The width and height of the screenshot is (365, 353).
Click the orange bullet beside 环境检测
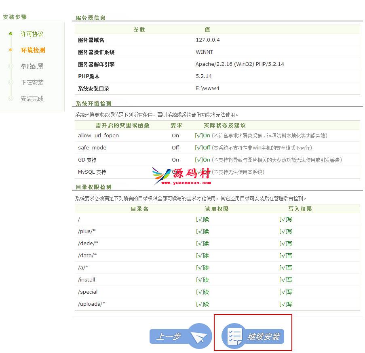[10, 50]
